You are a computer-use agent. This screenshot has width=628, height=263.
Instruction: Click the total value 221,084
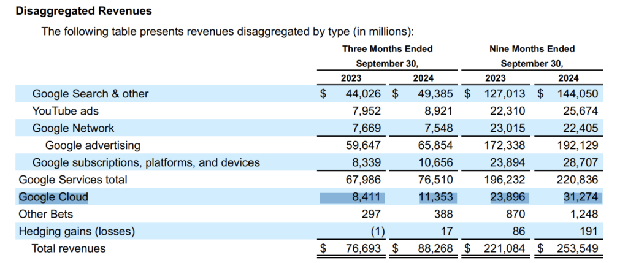pyautogui.click(x=504, y=248)
